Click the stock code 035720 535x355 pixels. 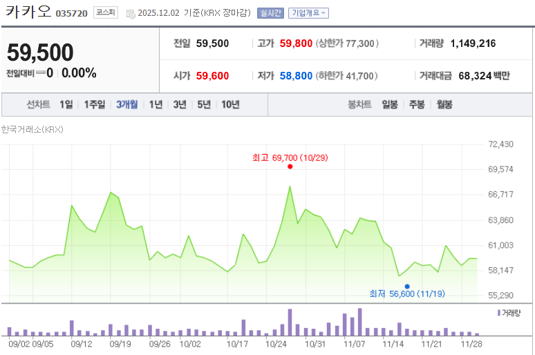point(72,14)
